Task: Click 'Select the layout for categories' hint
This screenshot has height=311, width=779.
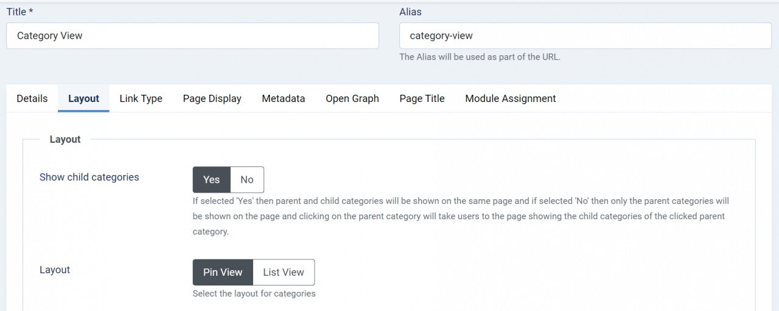Action: click(x=254, y=294)
